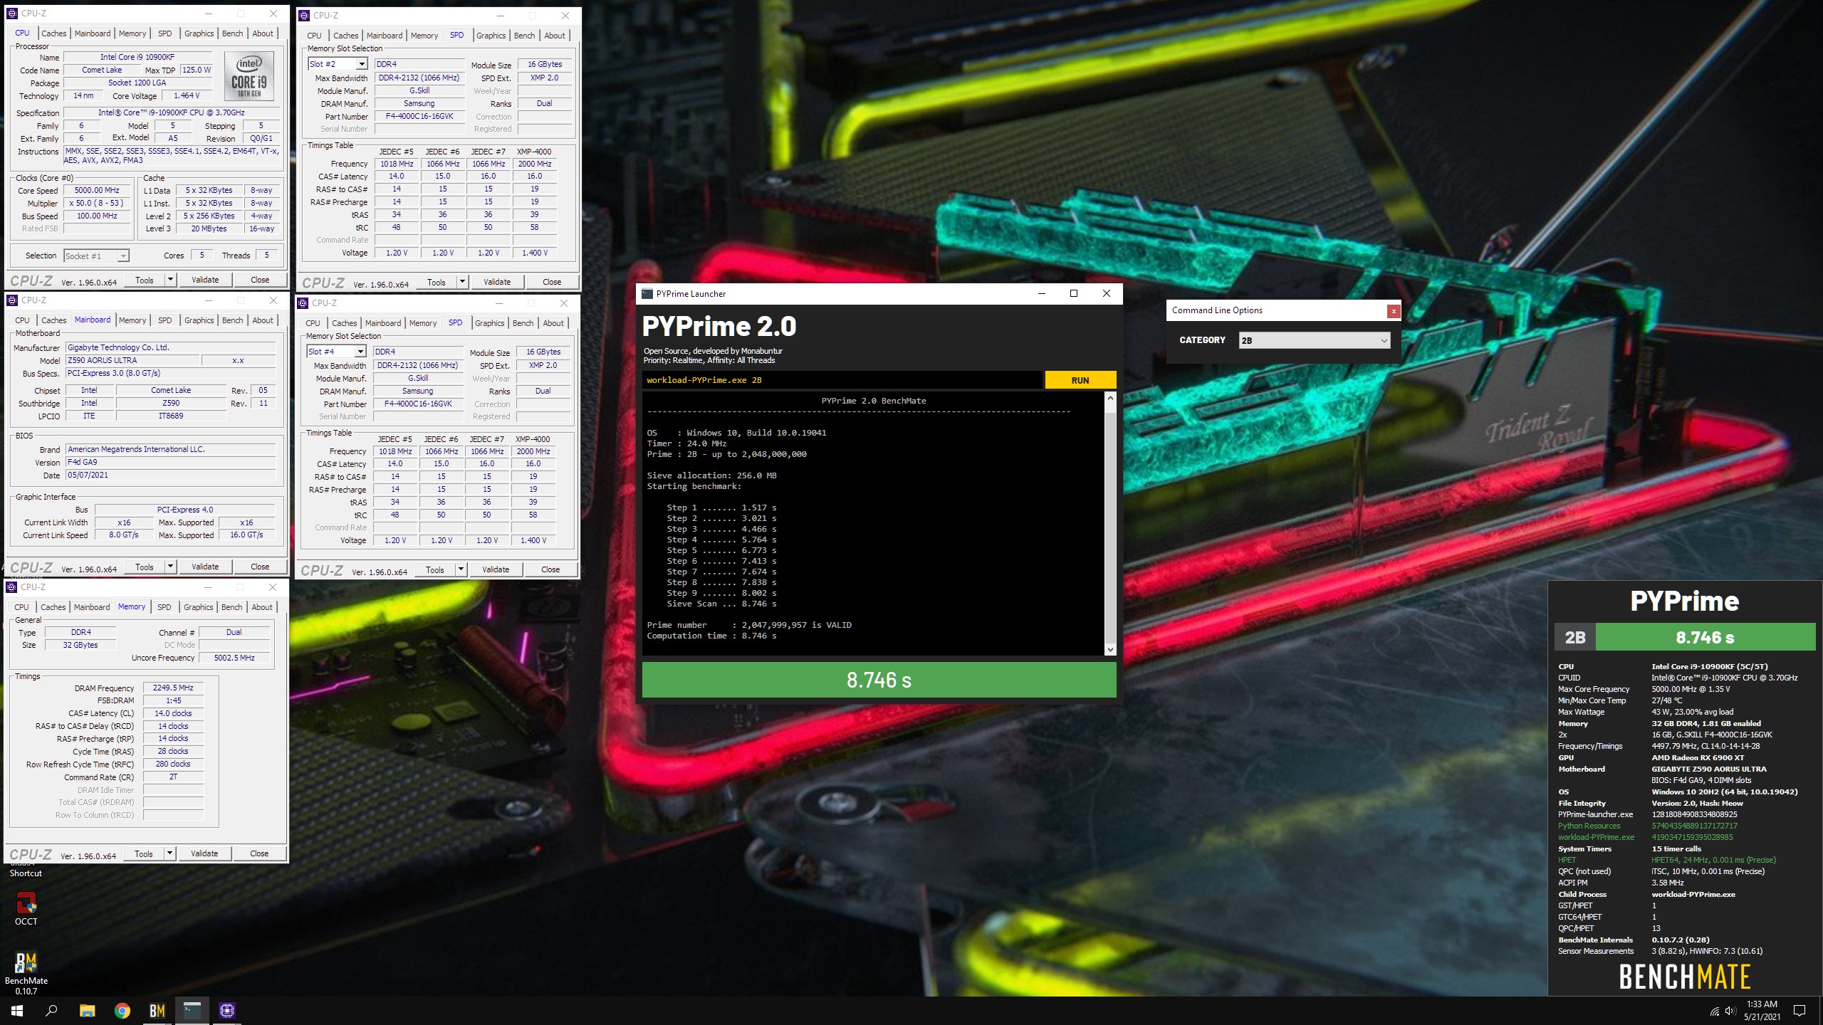
Task: Click the Intel Core i9 logo in CPU-Z
Action: coord(249,75)
